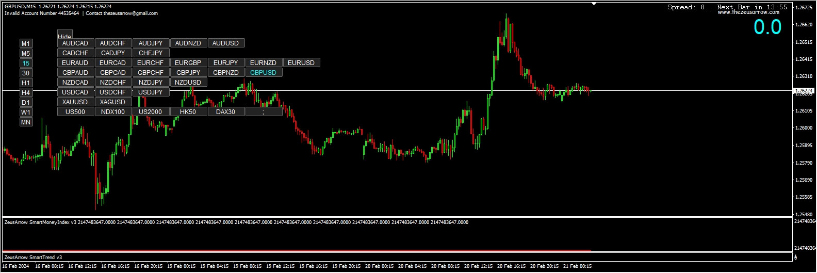Switch chart to USDCHF
This screenshot has width=817, height=273.
pyautogui.click(x=113, y=92)
